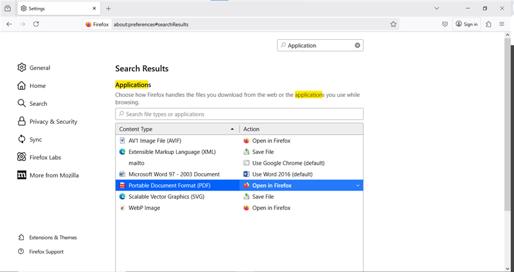
Task: Open the Firefox Support link
Action: 41,251
